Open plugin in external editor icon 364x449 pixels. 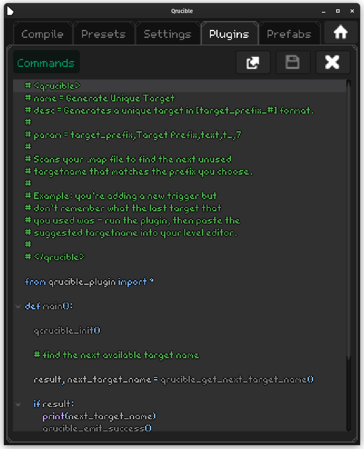(x=253, y=63)
